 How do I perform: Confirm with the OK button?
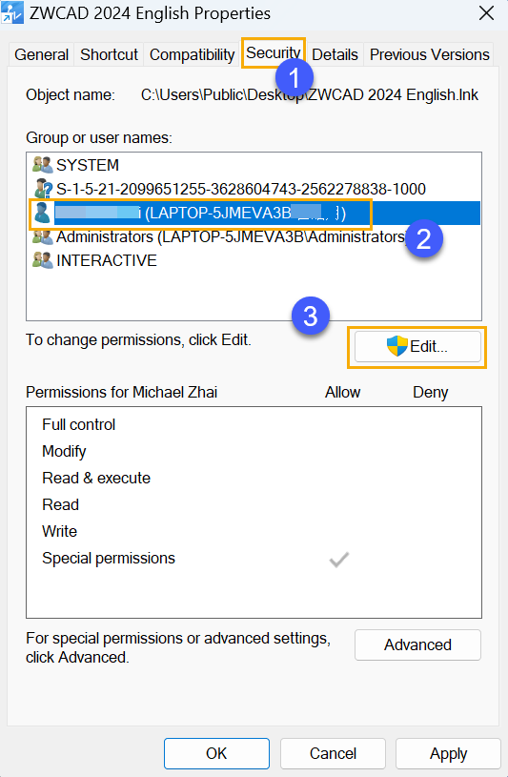tap(216, 753)
